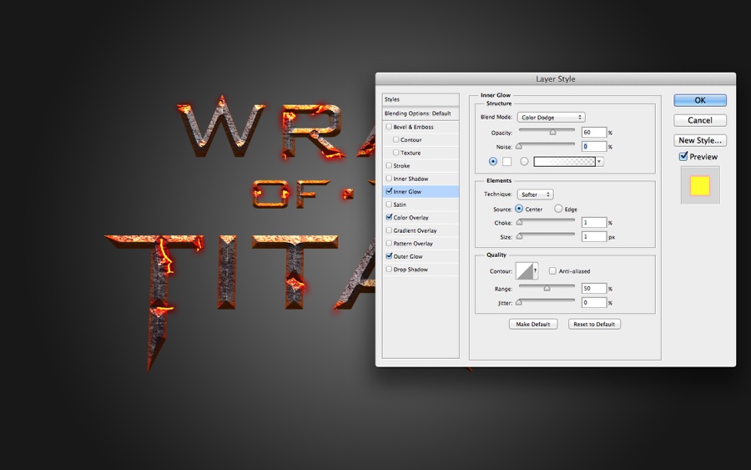751x470 pixels.
Task: Click the white glow color swatch
Action: click(x=507, y=161)
